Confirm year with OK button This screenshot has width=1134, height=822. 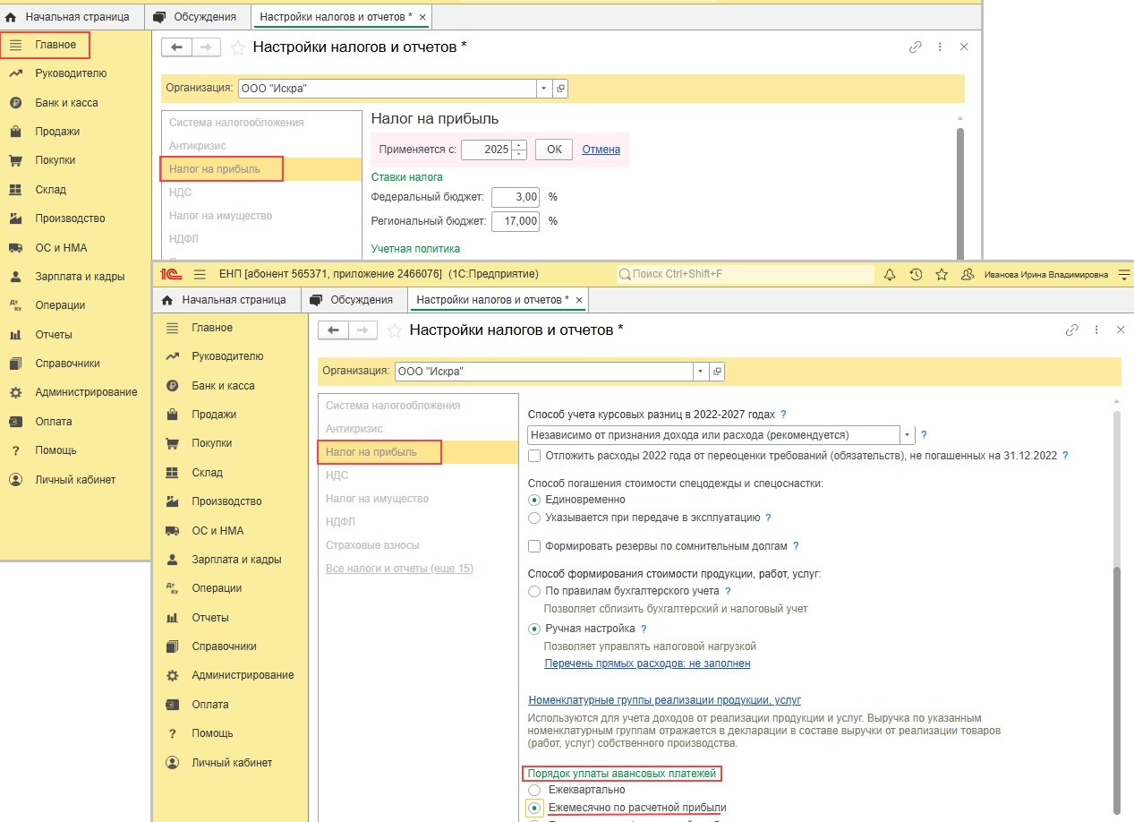pos(554,150)
